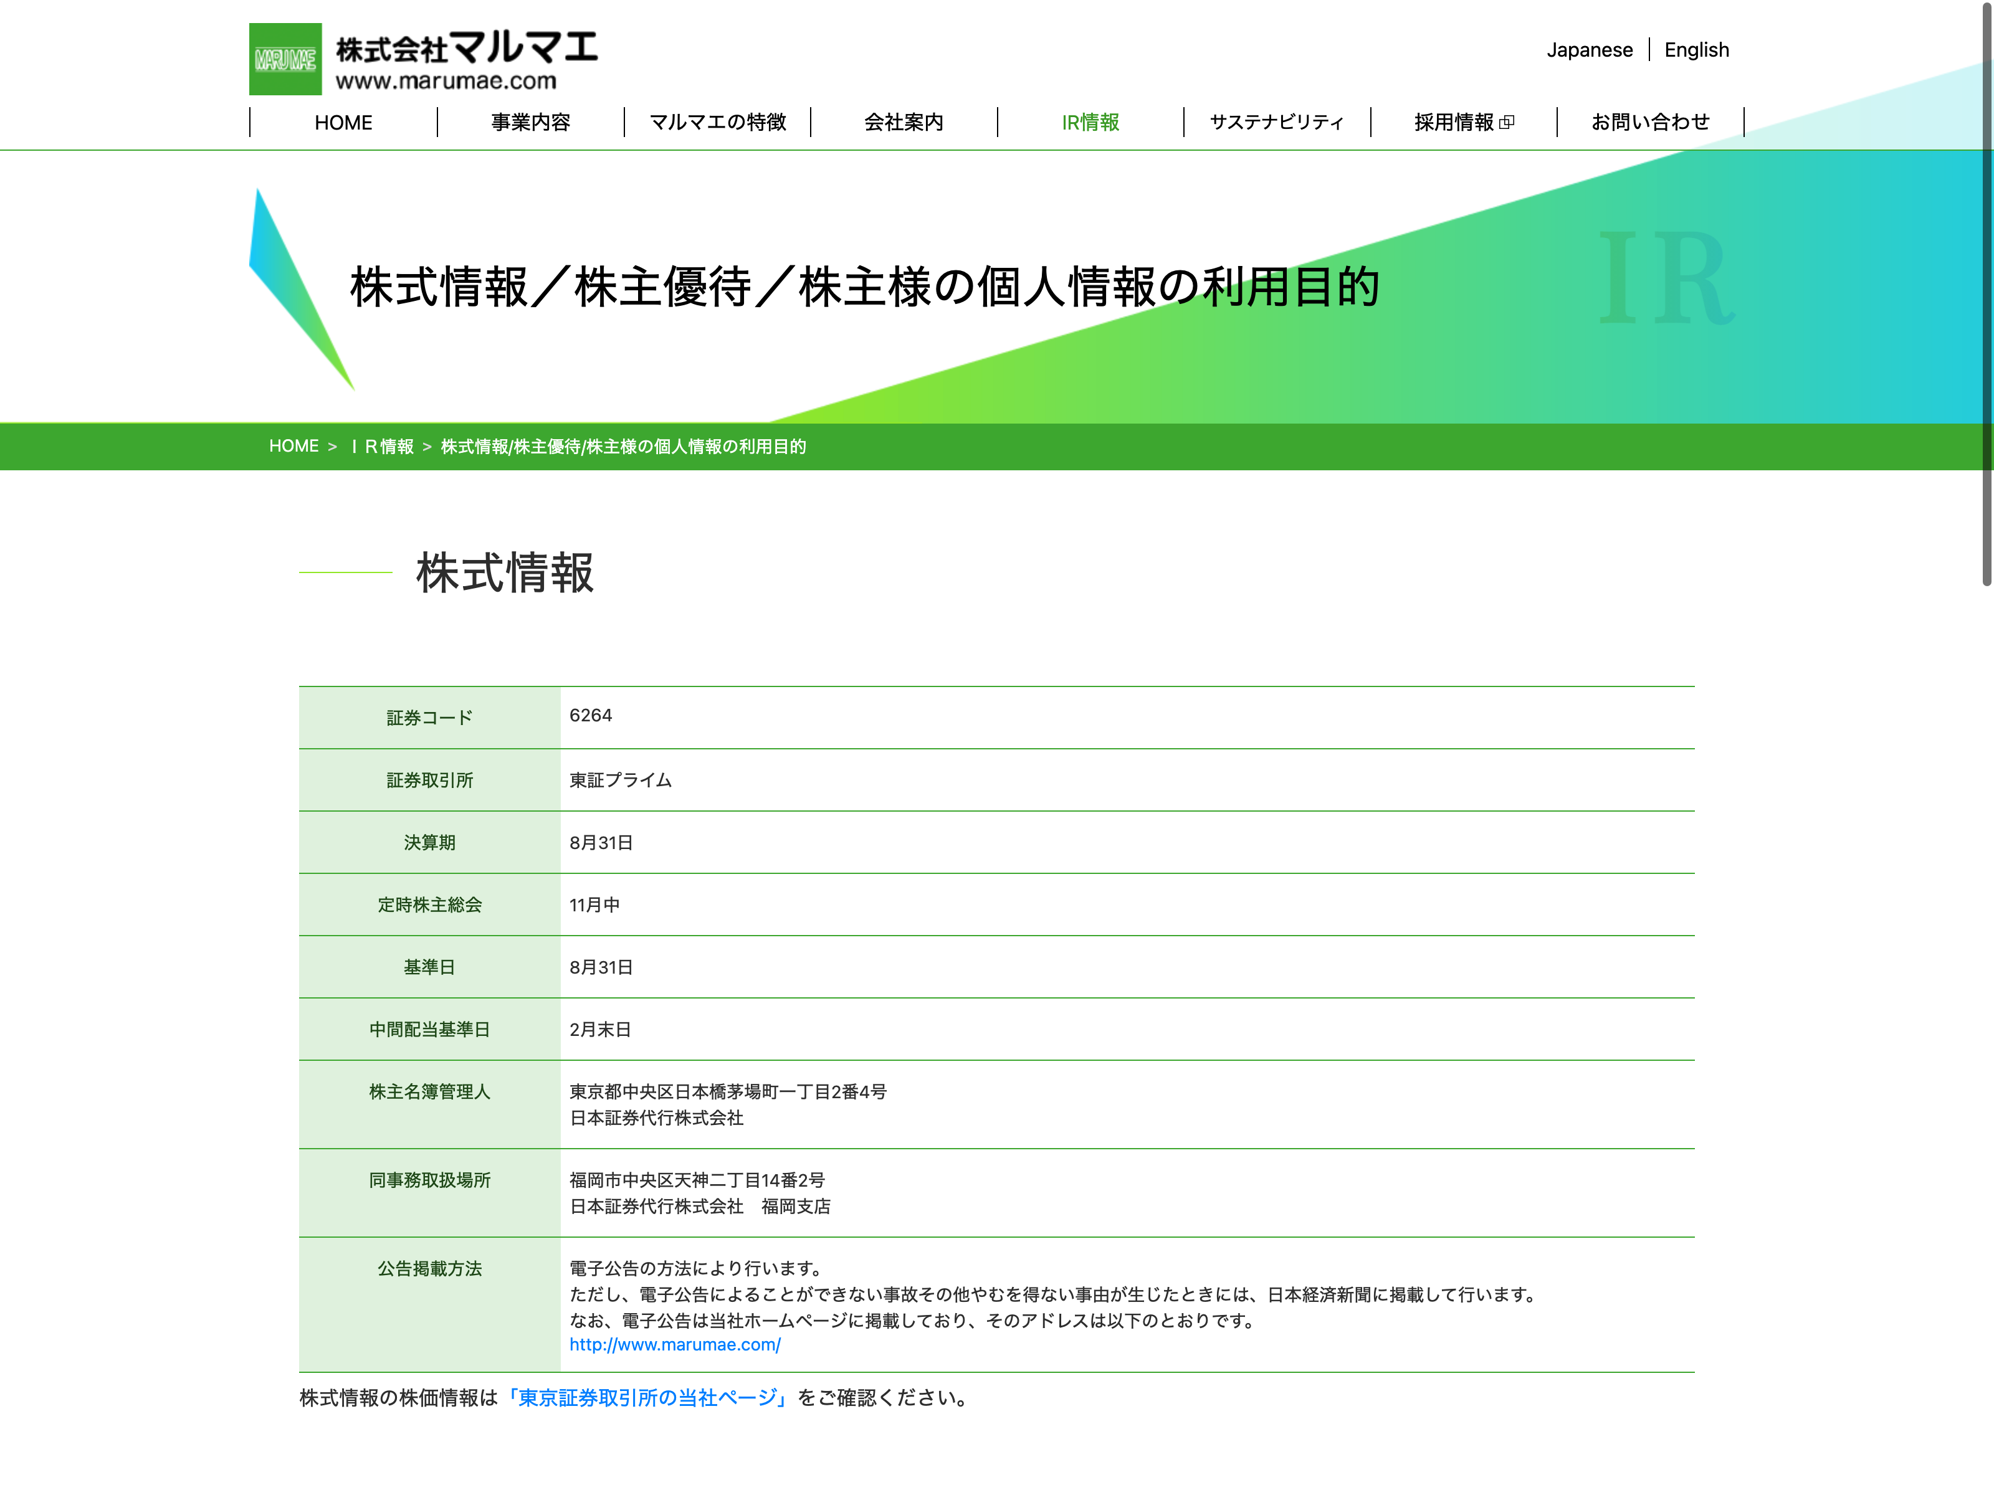Open the マルマエの特徴 menu item
The image size is (1994, 1495).
pos(718,123)
